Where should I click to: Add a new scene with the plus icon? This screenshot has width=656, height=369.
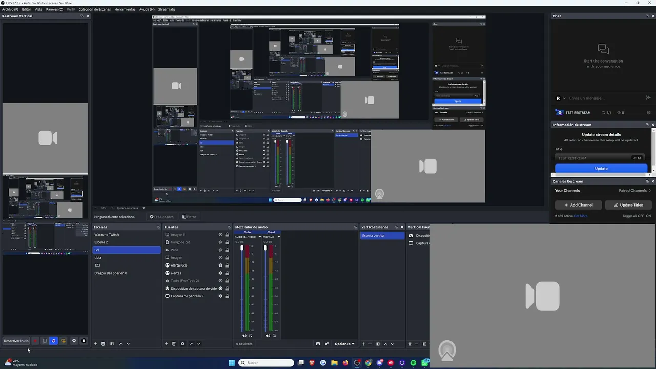(x=95, y=344)
